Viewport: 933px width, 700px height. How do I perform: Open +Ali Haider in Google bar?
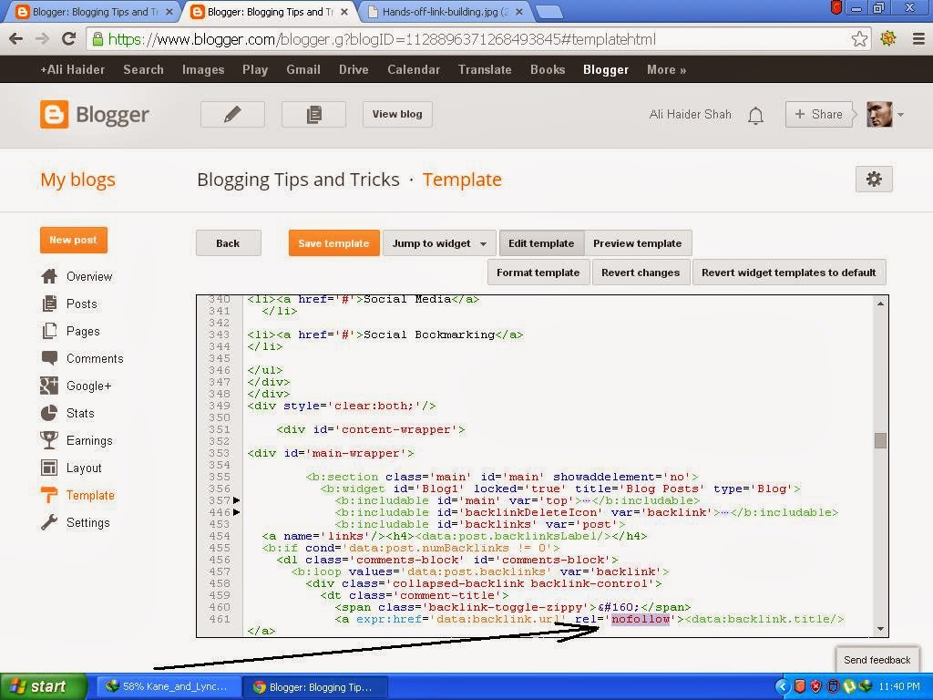point(73,69)
